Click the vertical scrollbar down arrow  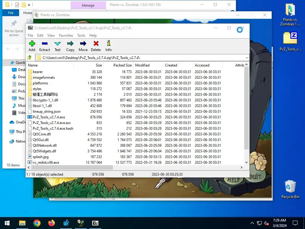[246, 163]
